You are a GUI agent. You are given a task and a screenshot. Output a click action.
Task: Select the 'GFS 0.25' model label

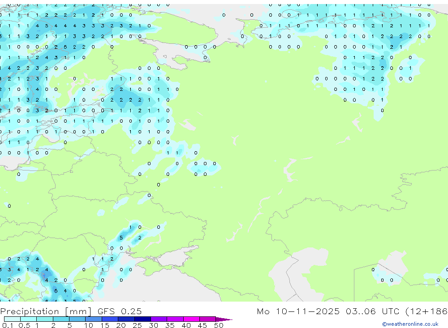(120, 311)
